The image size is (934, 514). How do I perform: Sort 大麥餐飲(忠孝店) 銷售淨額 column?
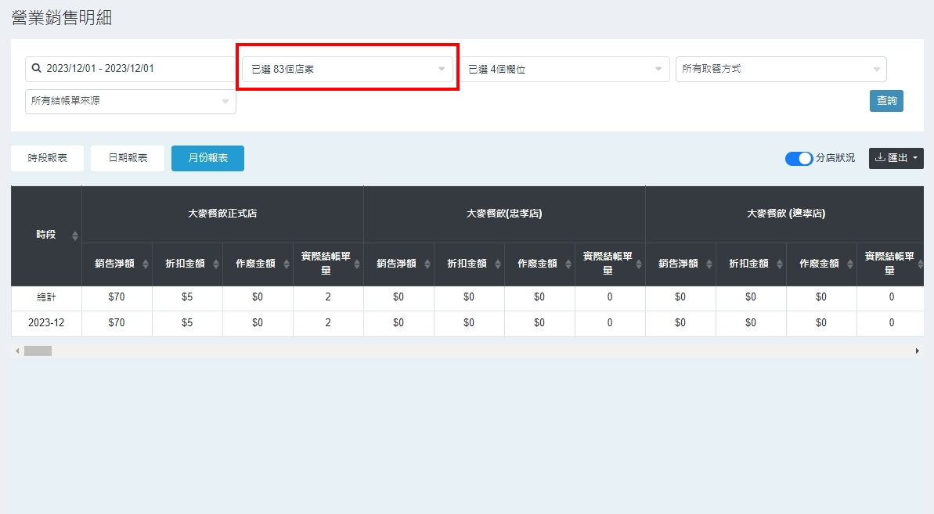[x=427, y=264]
